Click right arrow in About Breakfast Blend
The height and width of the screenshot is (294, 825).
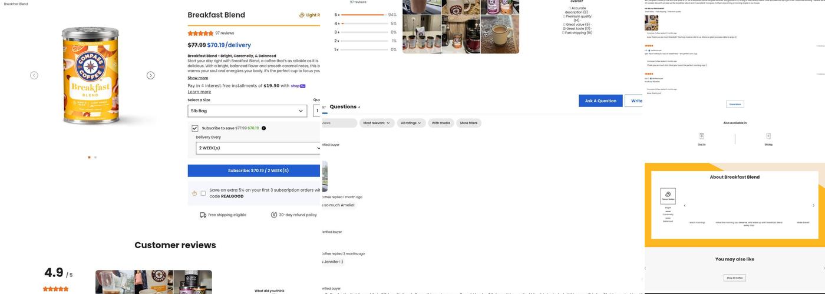[813, 206]
